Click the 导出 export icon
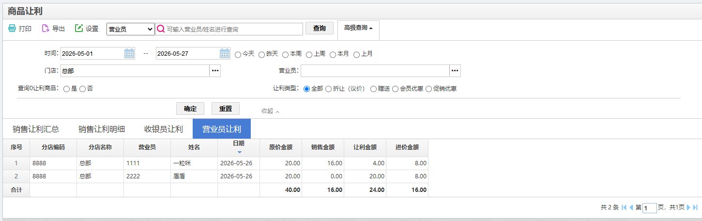Viewport: 702px width, 221px height. coord(46,29)
